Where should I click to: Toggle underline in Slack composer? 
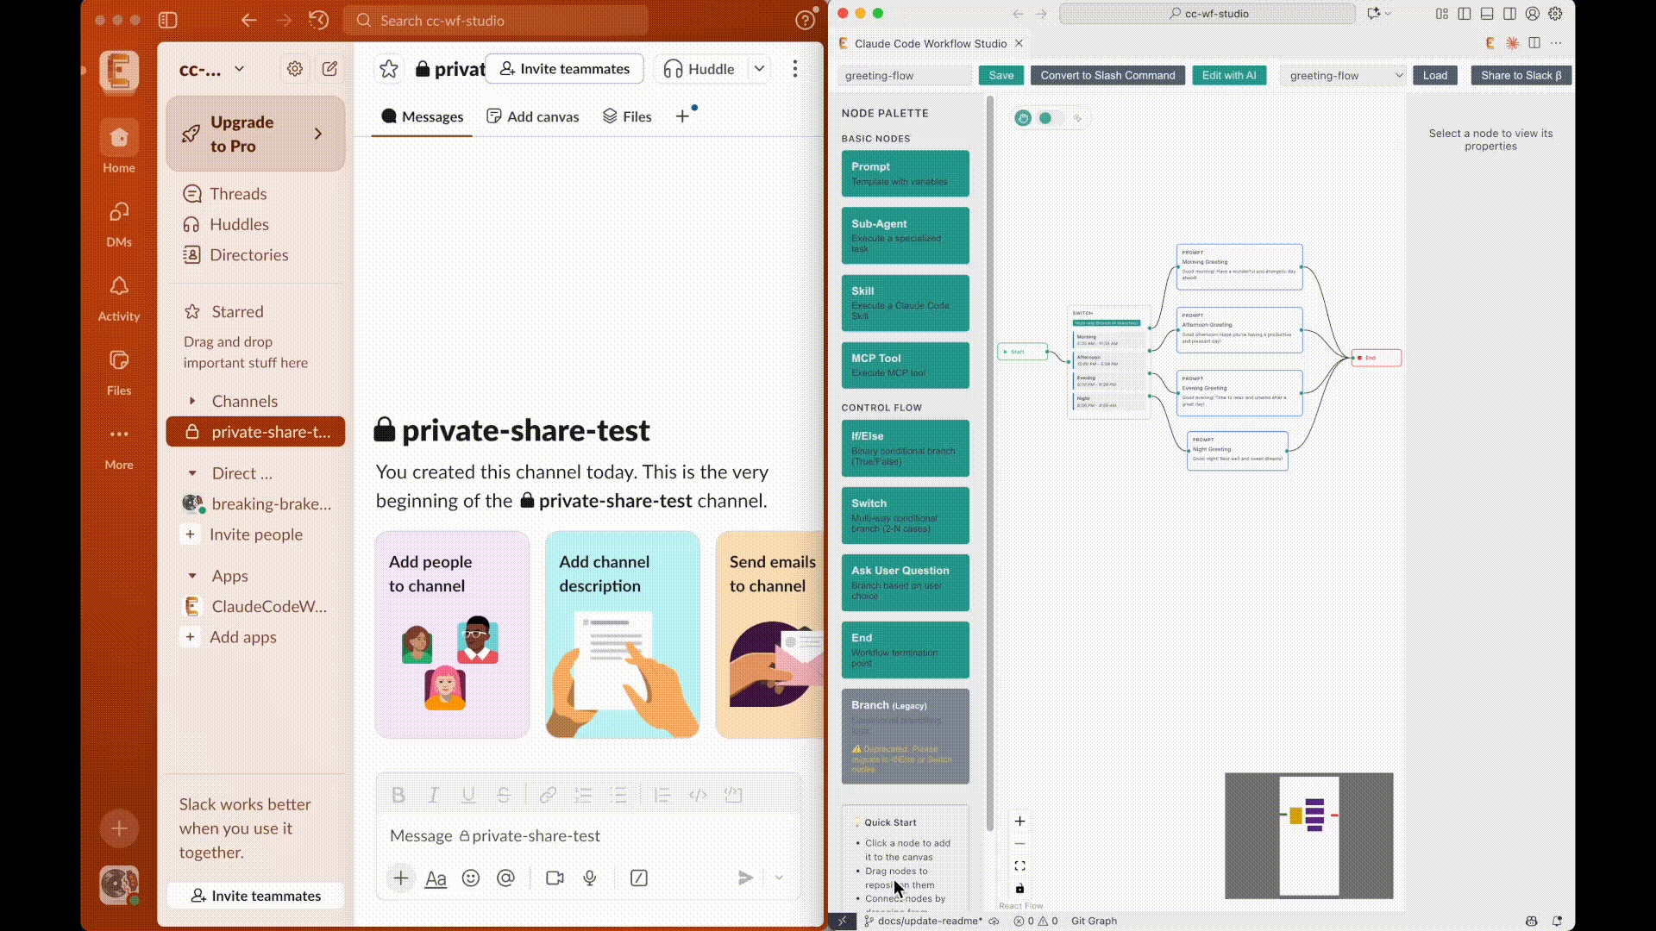(x=469, y=795)
